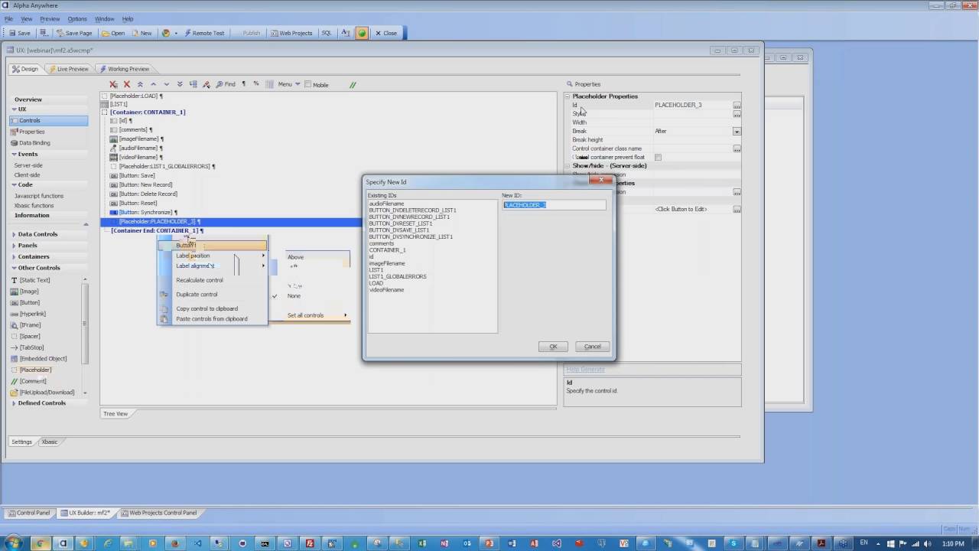
Task: Click the Id property ellipsis button
Action: coord(737,105)
